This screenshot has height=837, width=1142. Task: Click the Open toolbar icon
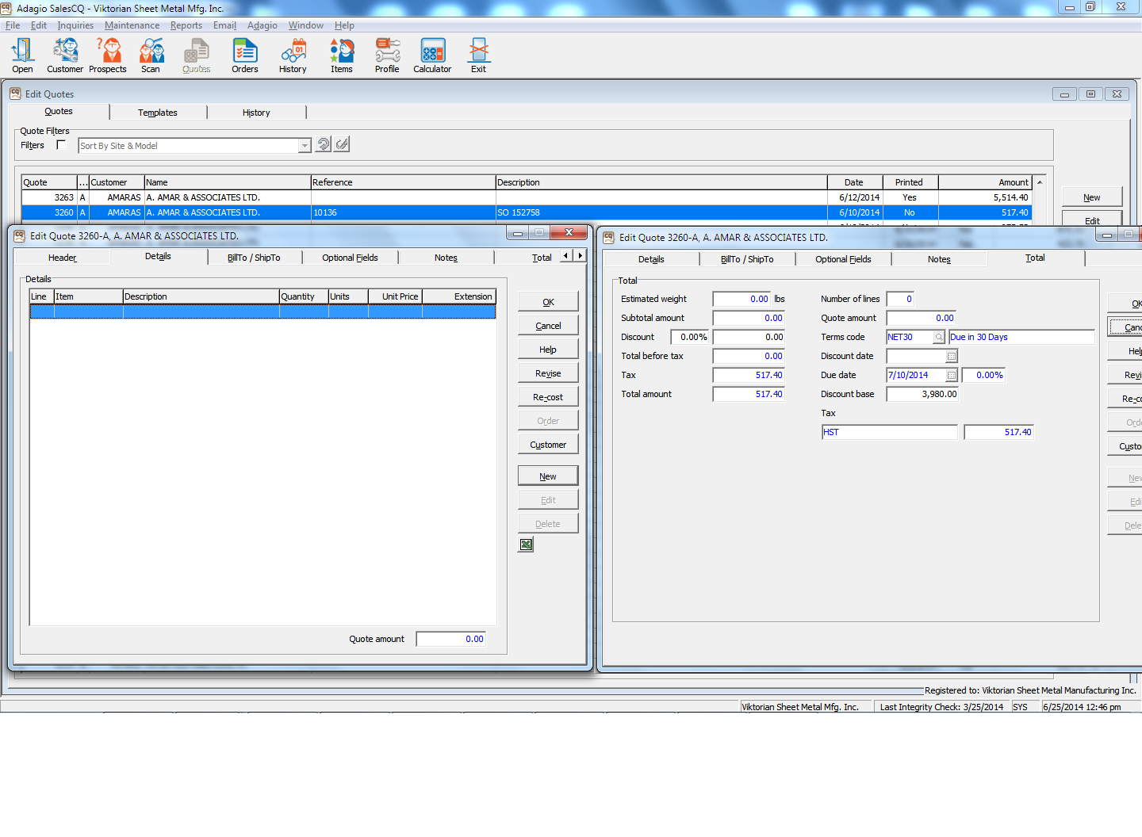pos(22,55)
